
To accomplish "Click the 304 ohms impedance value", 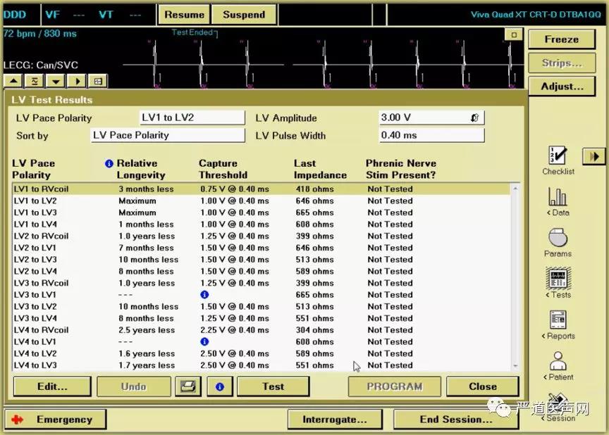I will coord(314,330).
